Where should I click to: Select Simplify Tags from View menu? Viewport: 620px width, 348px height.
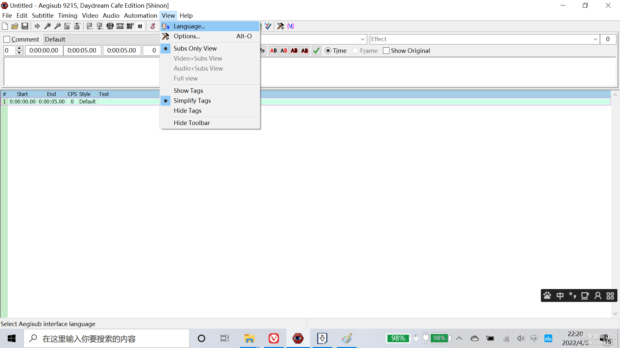coord(192,100)
